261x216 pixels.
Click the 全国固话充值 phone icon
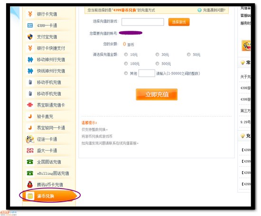click(x=30, y=162)
